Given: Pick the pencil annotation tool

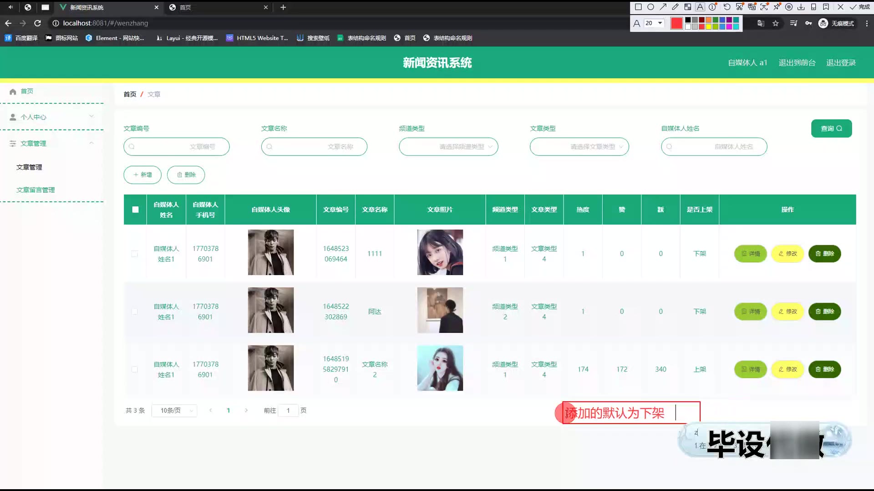Looking at the screenshot, I should point(675,7).
